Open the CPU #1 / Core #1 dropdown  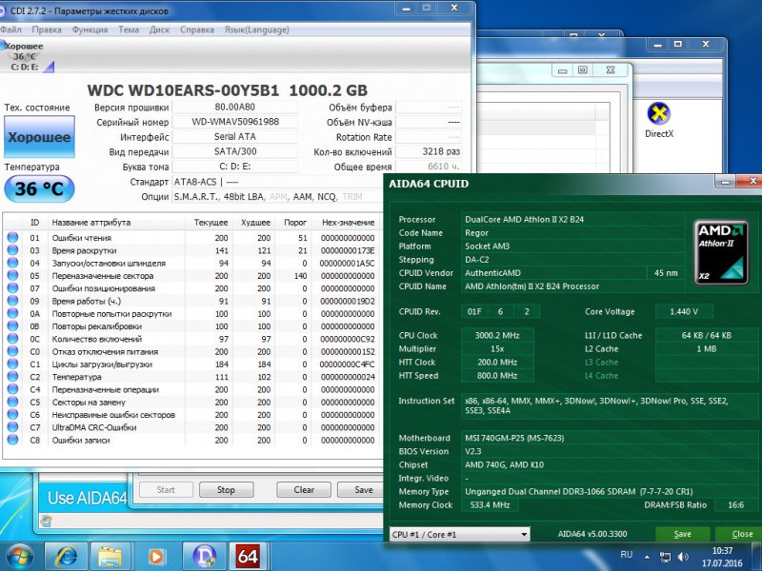pos(460,535)
